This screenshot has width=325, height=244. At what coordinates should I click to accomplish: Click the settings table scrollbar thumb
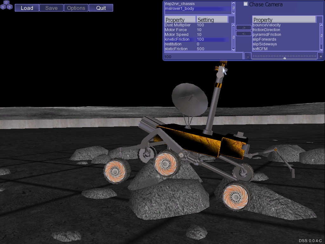click(233, 37)
